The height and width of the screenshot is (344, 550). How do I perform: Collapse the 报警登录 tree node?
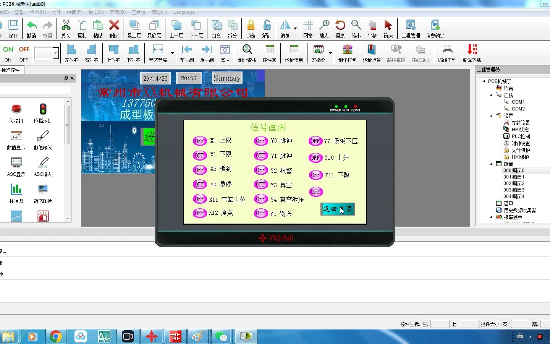492,217
